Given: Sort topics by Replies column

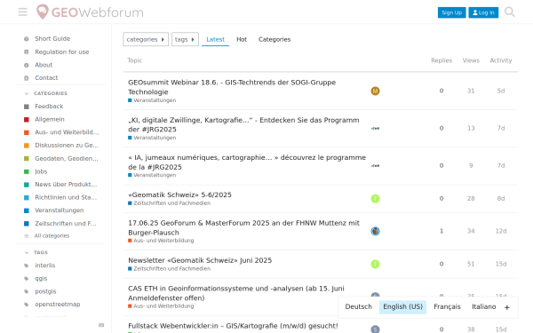Looking at the screenshot, I should click(x=442, y=60).
